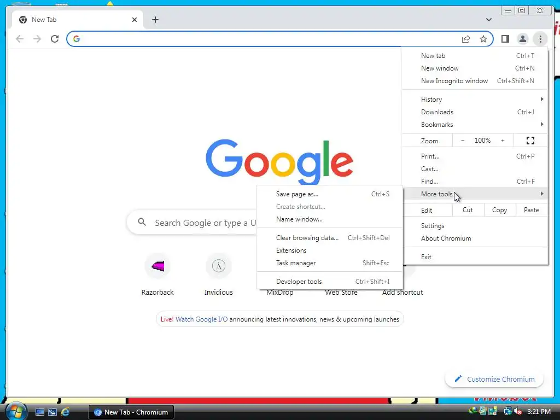Click Cut in the Edit row
The height and width of the screenshot is (420, 560).
click(x=468, y=210)
